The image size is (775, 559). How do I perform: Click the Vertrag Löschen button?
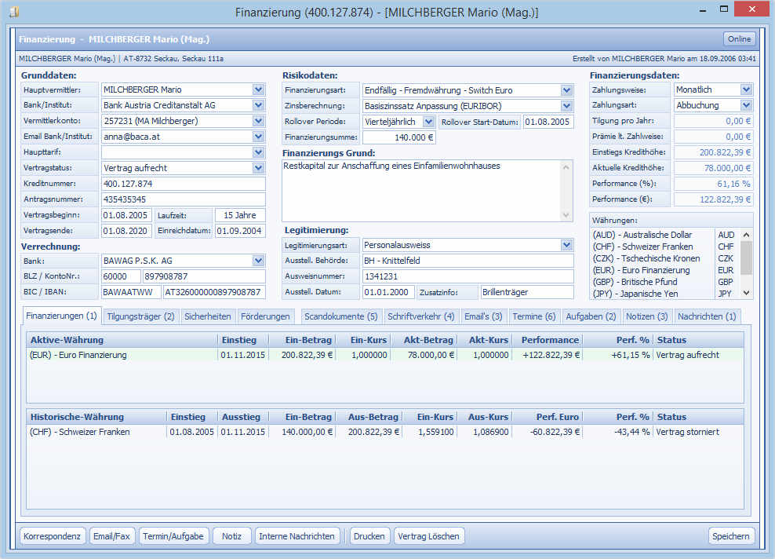(429, 536)
